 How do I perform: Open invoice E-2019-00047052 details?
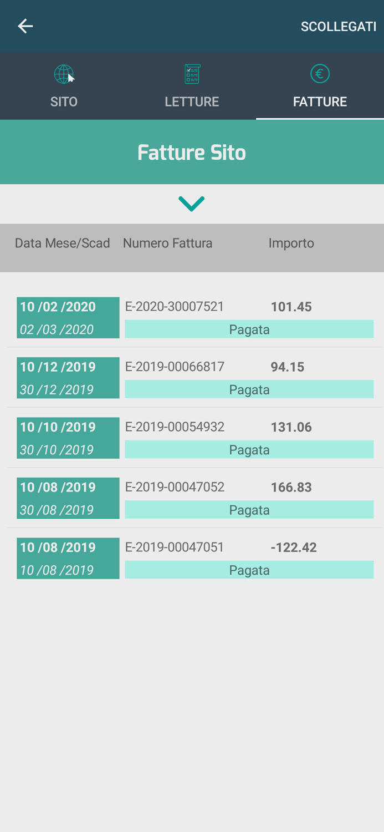click(x=175, y=486)
